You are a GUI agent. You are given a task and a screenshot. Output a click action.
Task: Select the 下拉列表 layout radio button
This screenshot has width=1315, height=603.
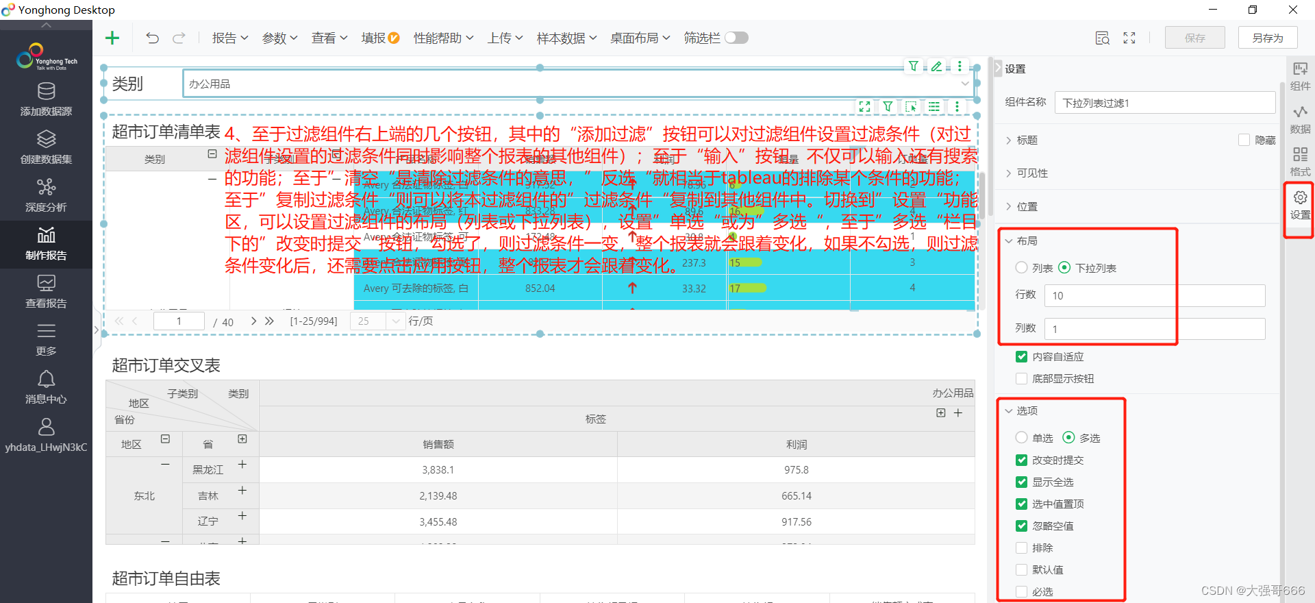[1064, 267]
